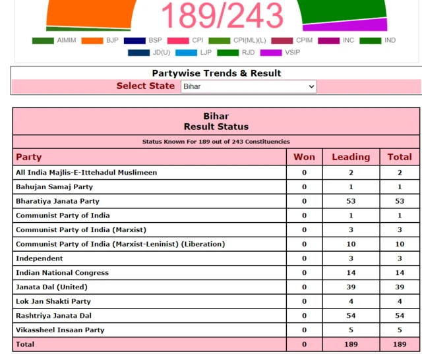
Task: Click the Select State label
Action: click(x=146, y=86)
